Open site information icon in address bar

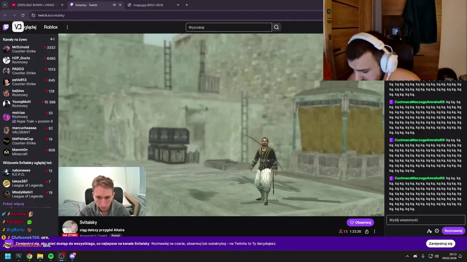click(x=33, y=15)
